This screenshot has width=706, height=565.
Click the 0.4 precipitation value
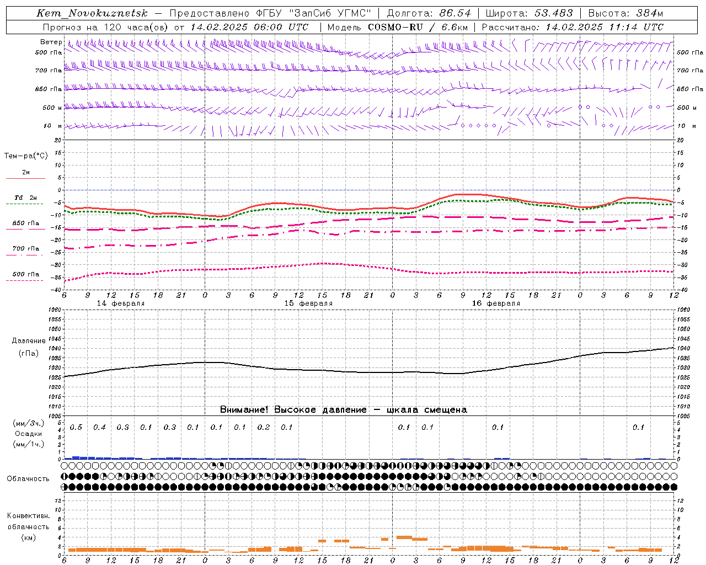point(99,428)
